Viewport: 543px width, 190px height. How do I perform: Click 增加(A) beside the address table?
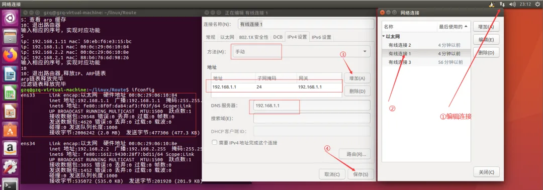click(357, 78)
